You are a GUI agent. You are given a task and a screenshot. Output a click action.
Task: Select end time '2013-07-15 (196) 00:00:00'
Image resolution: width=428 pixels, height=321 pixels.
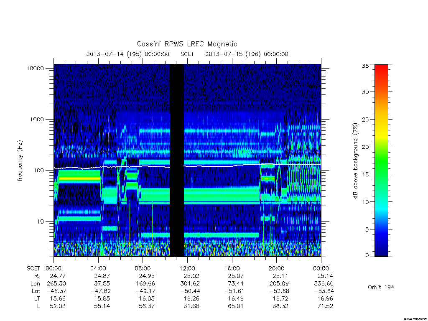pyautogui.click(x=247, y=54)
